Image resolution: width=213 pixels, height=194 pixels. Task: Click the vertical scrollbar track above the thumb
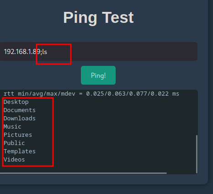(197, 113)
